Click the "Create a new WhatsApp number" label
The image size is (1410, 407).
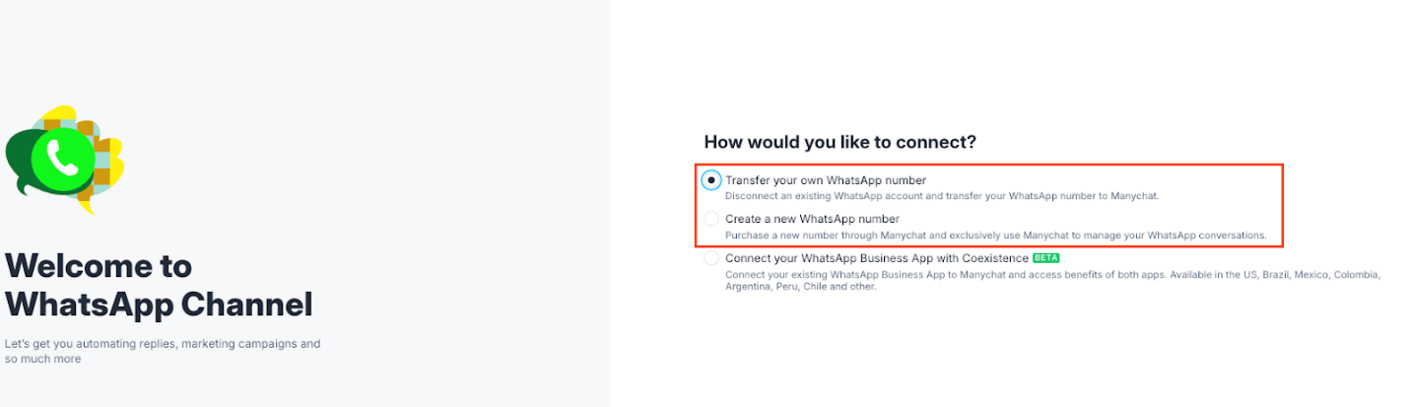(x=812, y=219)
